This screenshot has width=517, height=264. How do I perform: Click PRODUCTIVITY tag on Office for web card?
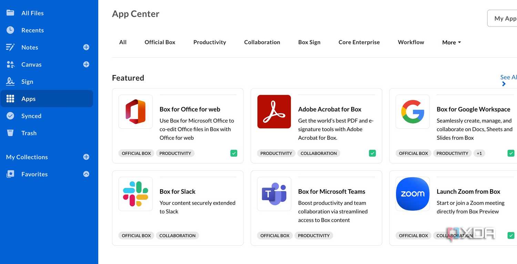point(175,153)
